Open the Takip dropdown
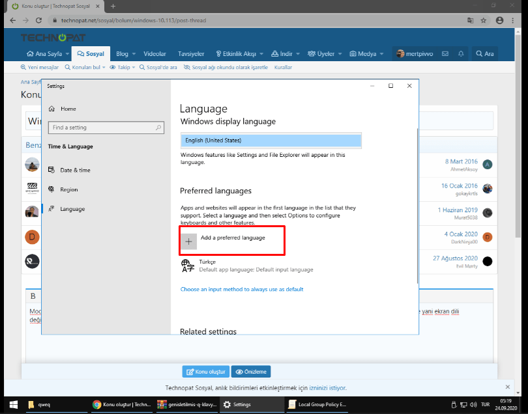The height and width of the screenshot is (414, 528). 123,67
